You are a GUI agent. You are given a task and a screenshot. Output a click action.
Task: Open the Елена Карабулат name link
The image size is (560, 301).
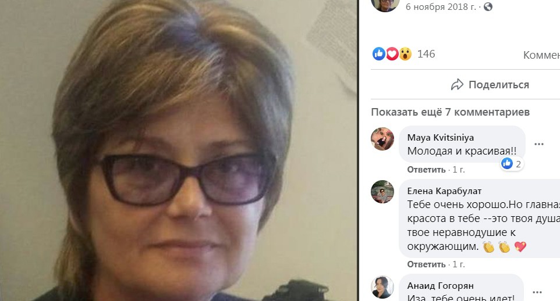444,191
